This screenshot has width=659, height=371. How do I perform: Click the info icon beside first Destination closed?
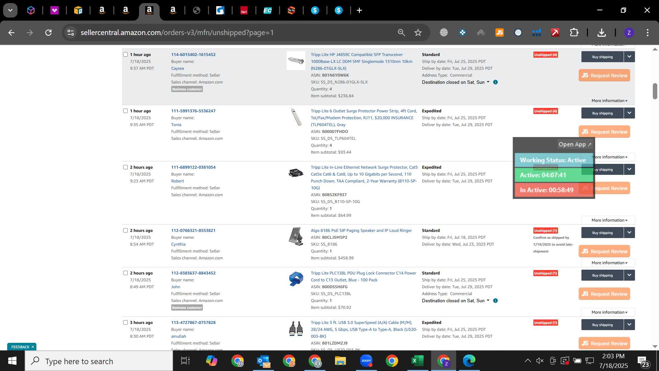[x=495, y=82]
